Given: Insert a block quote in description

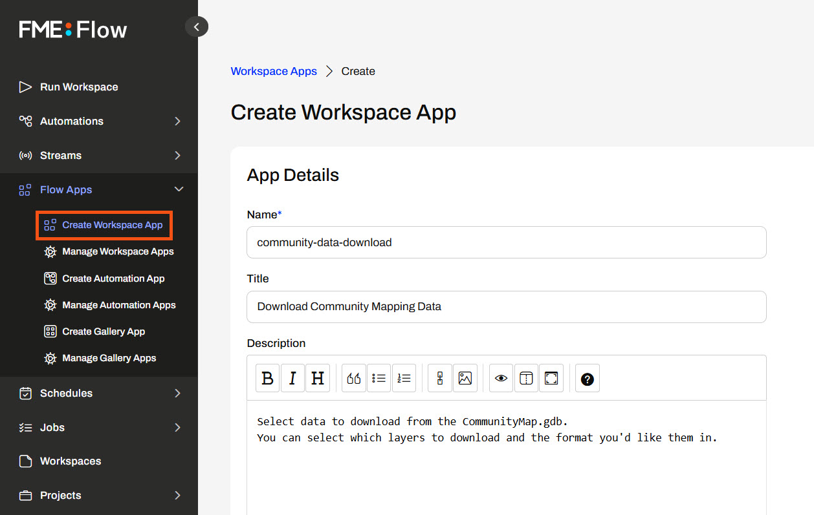Looking at the screenshot, I should (x=354, y=379).
